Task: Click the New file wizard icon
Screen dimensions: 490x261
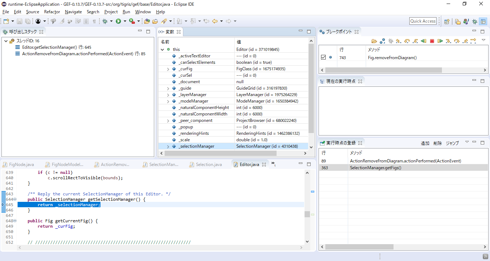Action: click(6, 21)
